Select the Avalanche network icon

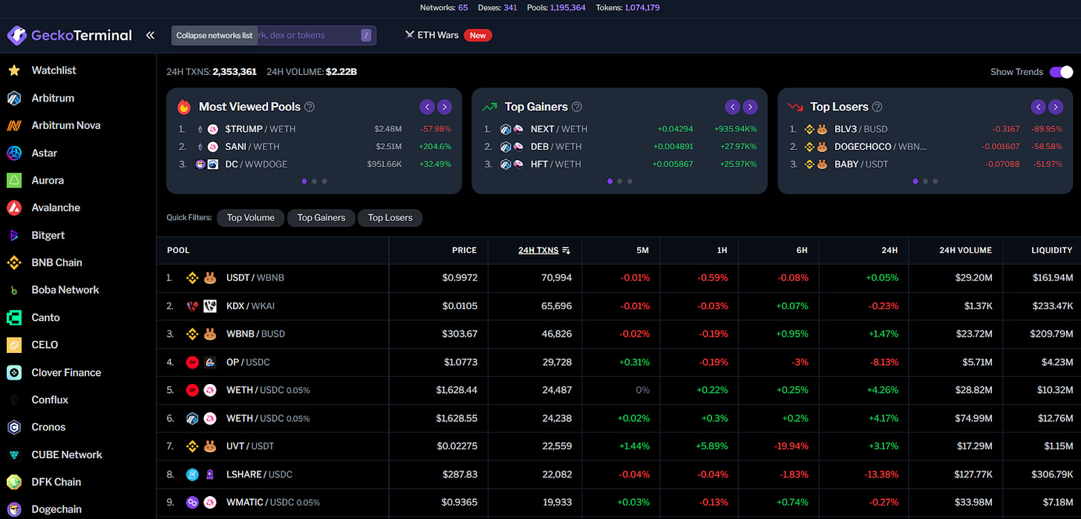coord(13,208)
